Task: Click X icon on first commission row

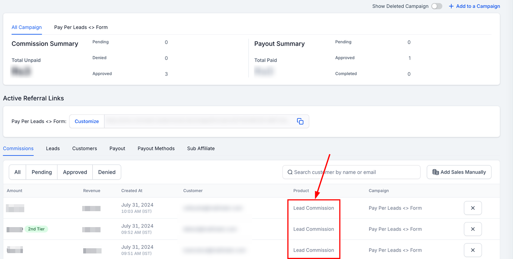Action: [x=473, y=208]
